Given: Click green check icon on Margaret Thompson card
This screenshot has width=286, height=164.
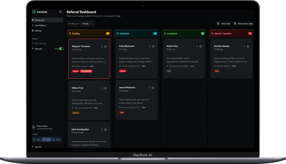Looking at the screenshot, I should pyautogui.click(x=105, y=47).
